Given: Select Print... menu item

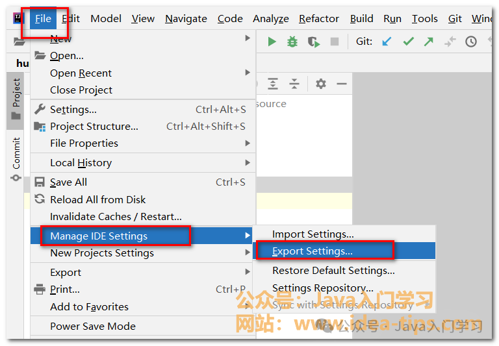Looking at the screenshot, I should [x=142, y=290].
